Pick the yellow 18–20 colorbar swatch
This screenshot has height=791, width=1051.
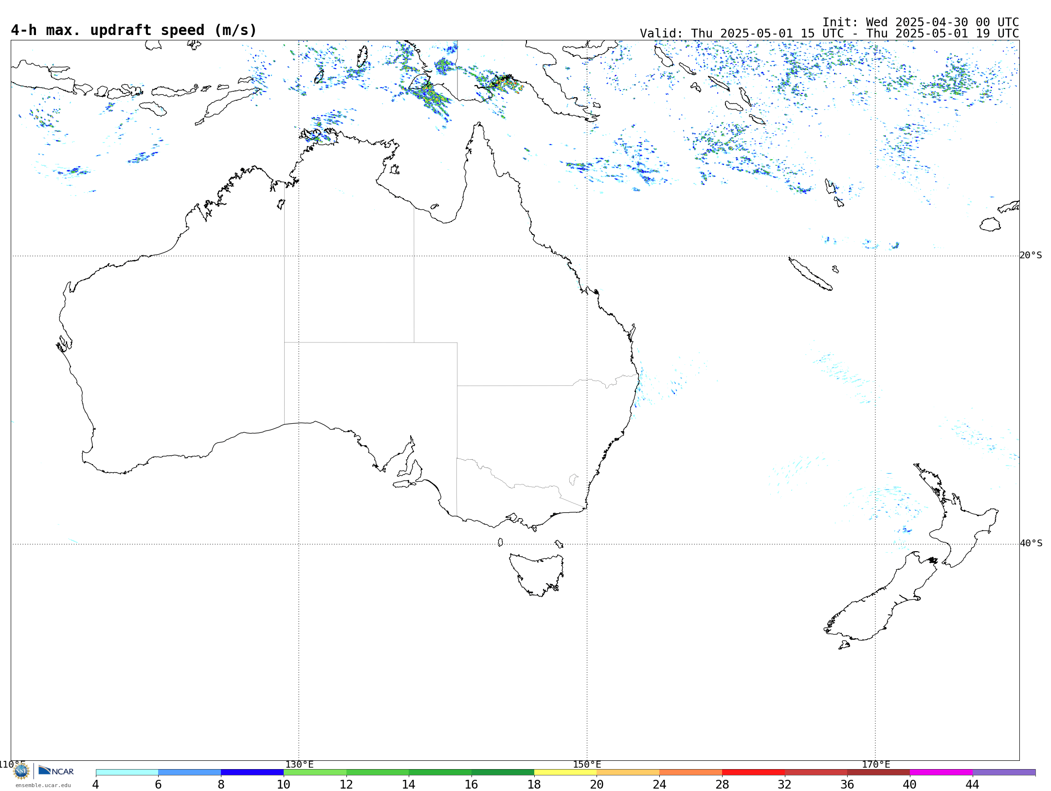point(565,772)
